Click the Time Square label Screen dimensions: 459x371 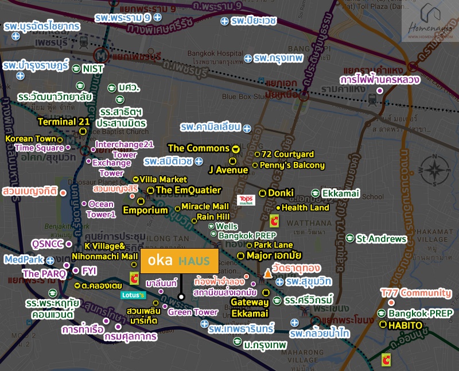click(x=39, y=148)
